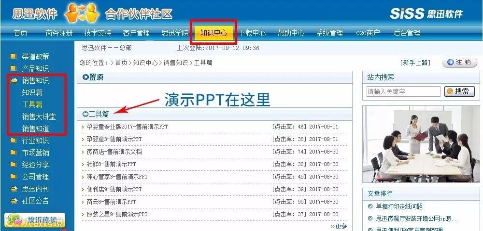Viewport: 483px width, 231px height.
Task: Open 微商店-售前演示文档 article
Action: click(x=114, y=152)
